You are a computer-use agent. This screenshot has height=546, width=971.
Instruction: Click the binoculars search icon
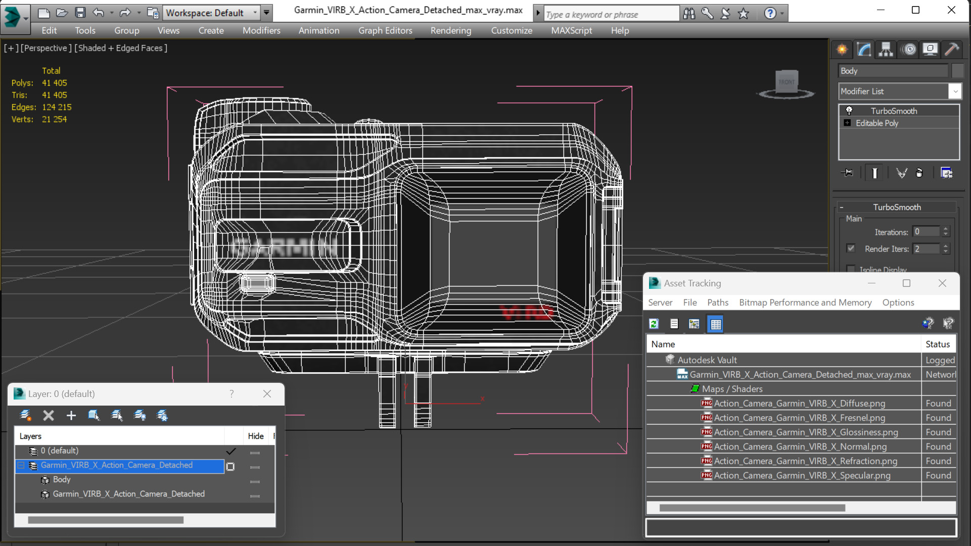(x=689, y=14)
